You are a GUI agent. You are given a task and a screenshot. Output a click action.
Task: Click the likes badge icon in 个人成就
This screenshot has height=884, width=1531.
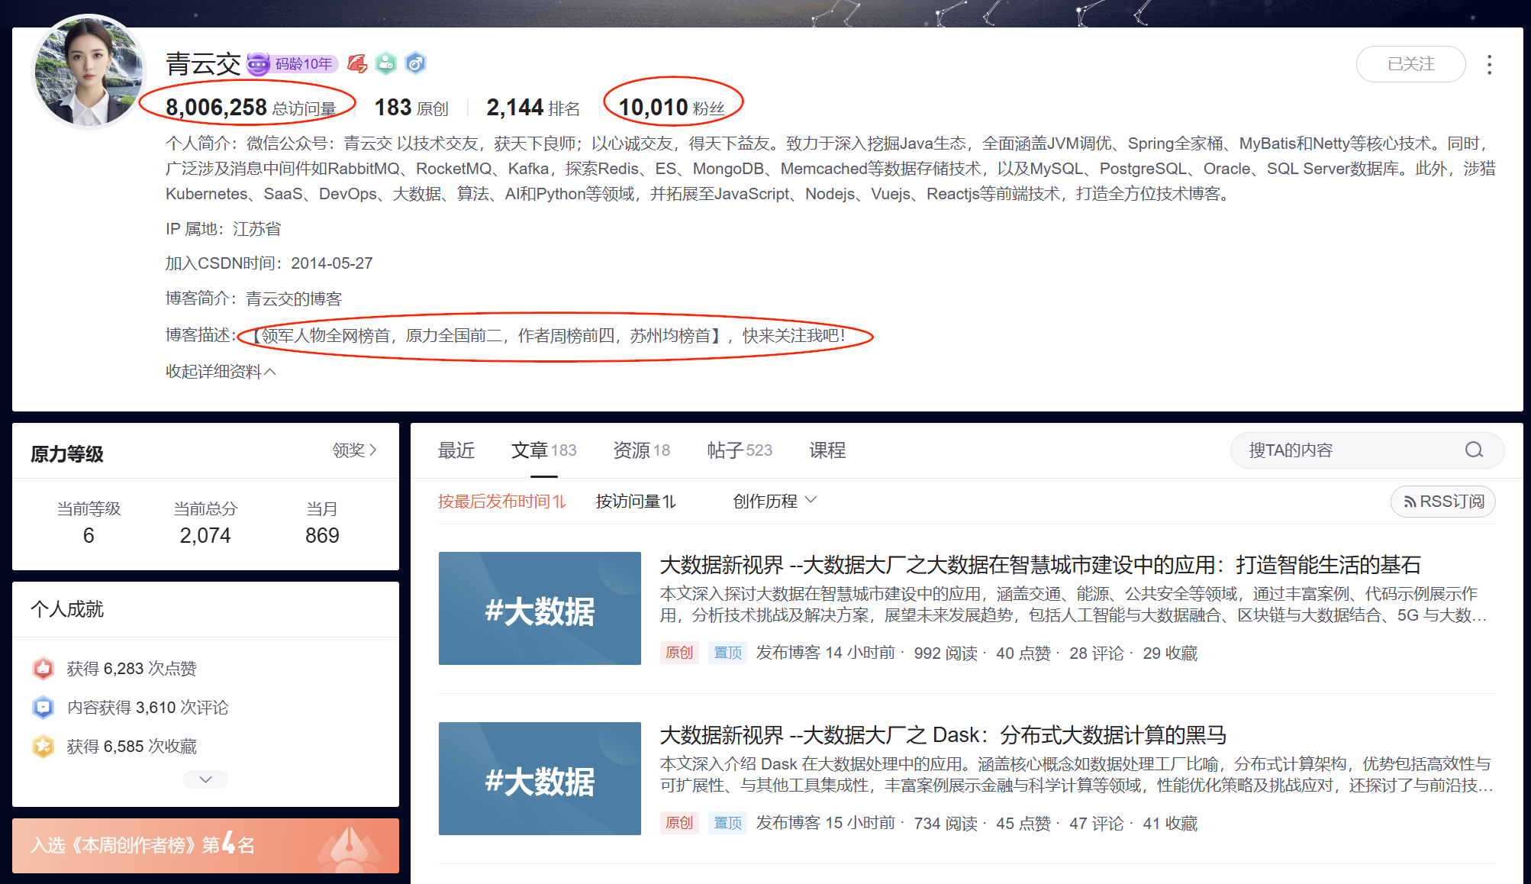click(x=44, y=669)
